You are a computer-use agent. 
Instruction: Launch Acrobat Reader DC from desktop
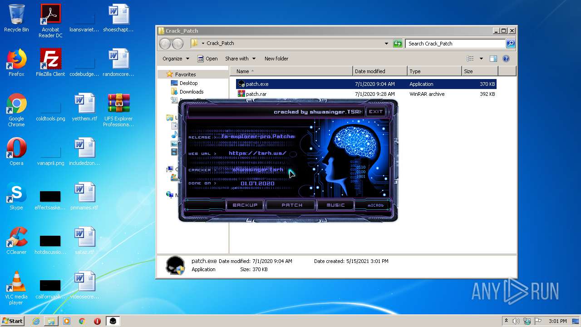(50, 21)
